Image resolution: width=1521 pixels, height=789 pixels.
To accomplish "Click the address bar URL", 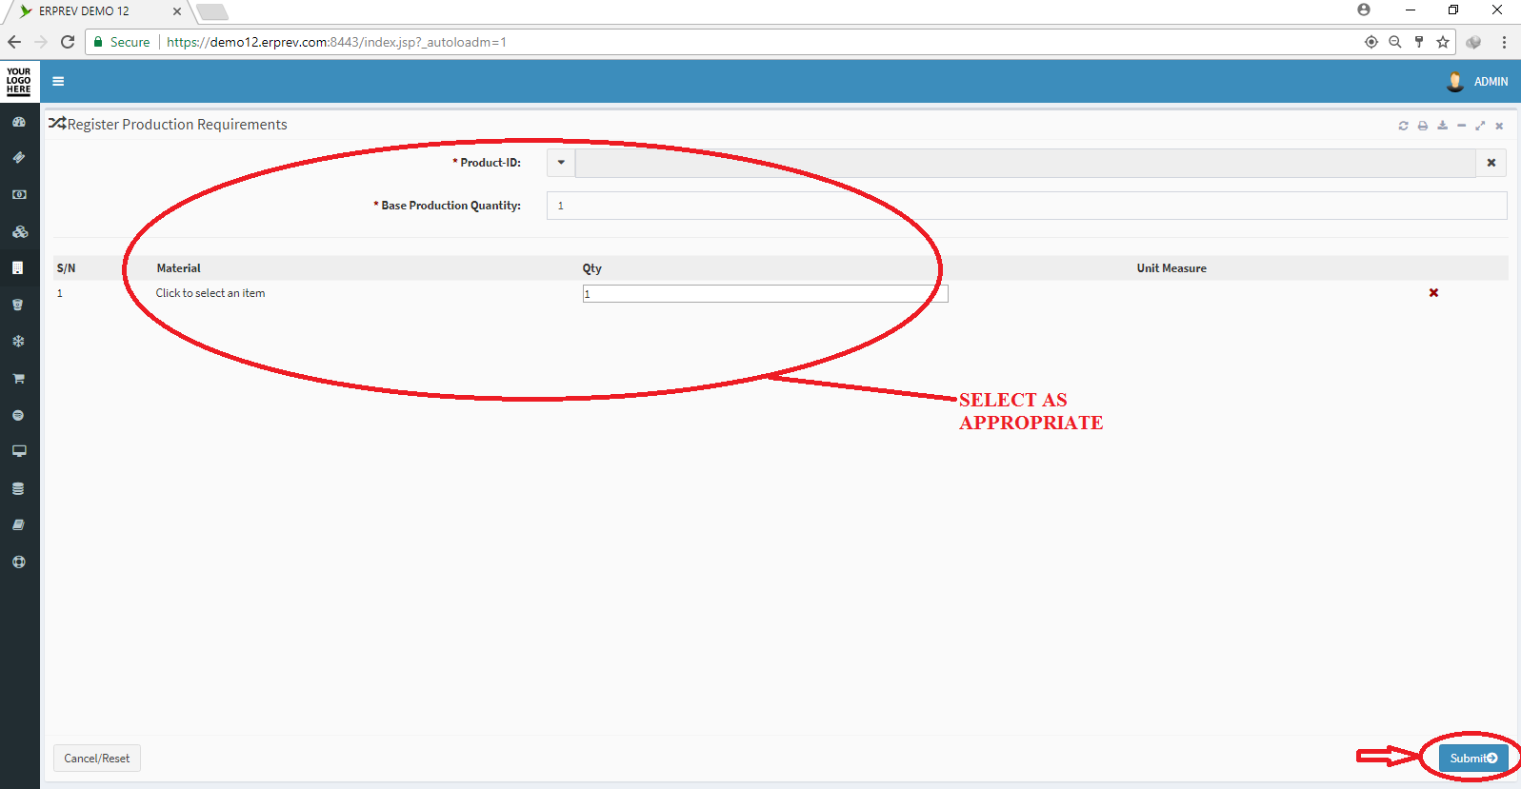I will 336,42.
